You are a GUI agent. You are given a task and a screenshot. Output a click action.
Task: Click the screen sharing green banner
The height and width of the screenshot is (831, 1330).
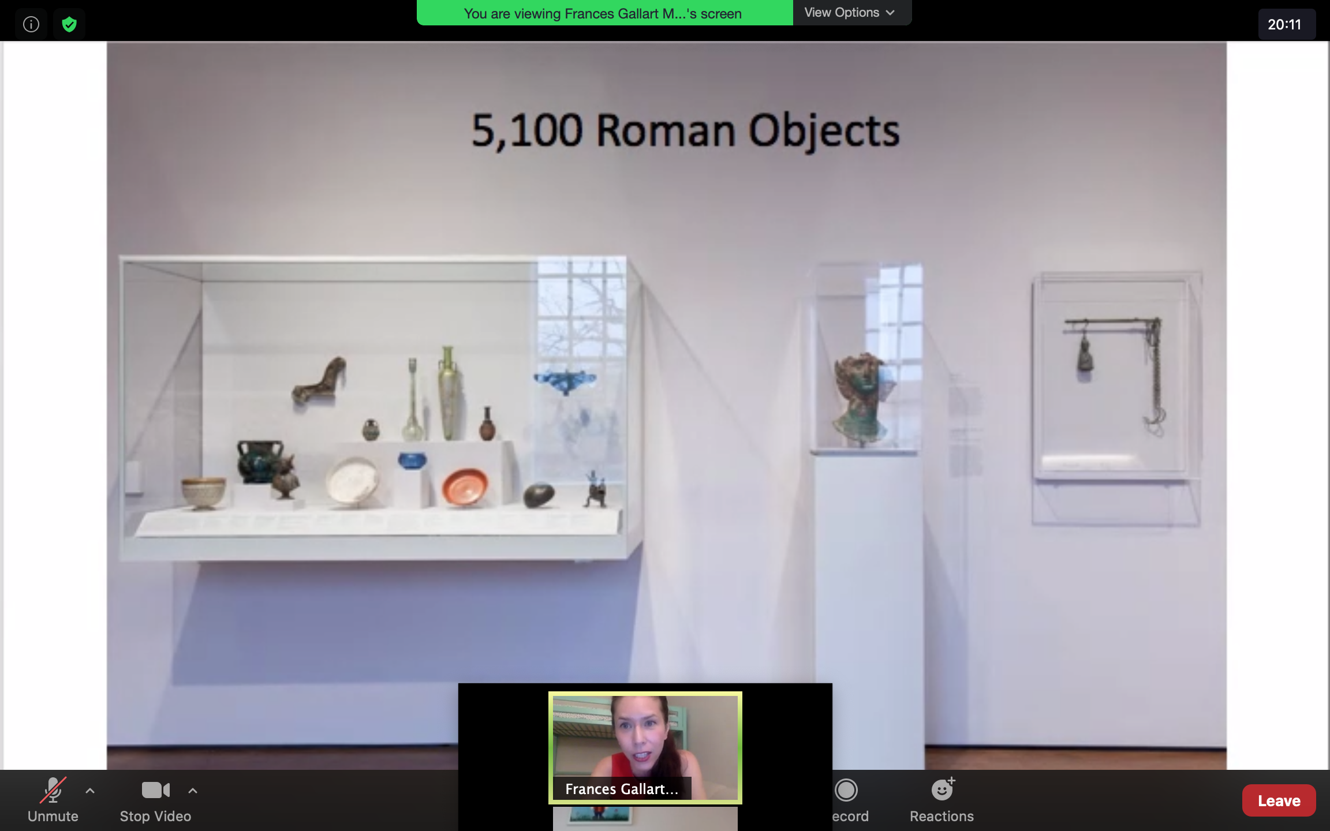pyautogui.click(x=604, y=13)
